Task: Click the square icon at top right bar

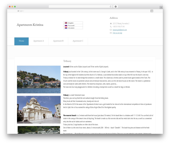Action: [152, 11]
